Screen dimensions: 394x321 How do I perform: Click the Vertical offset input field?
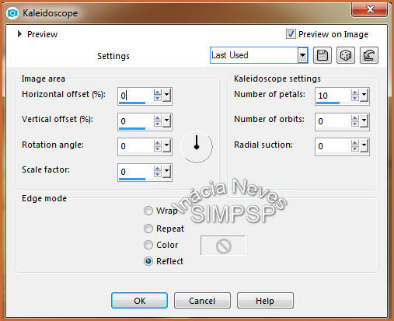[x=135, y=121]
